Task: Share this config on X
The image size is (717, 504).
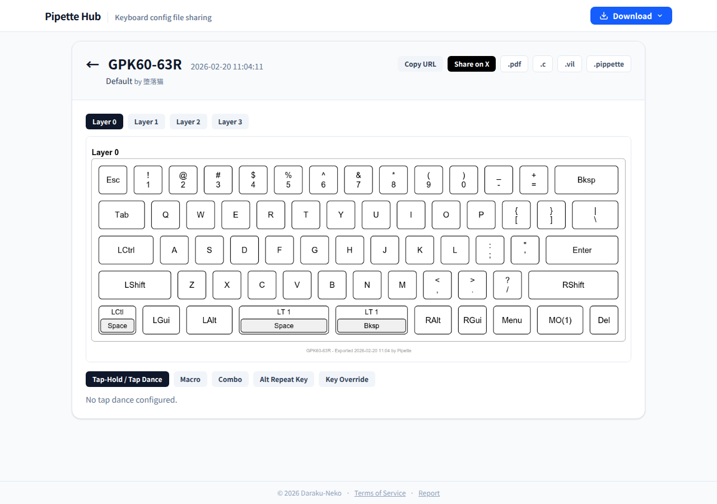Action: click(x=471, y=64)
